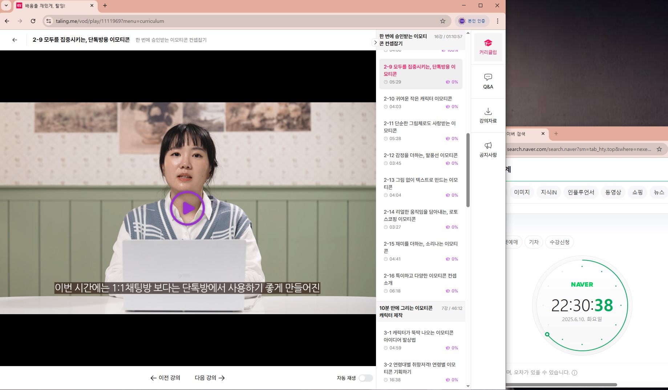Image resolution: width=668 pixels, height=390 pixels.
Task: Select lecture 2-15 소리나는 이모티콘
Action: (421, 251)
